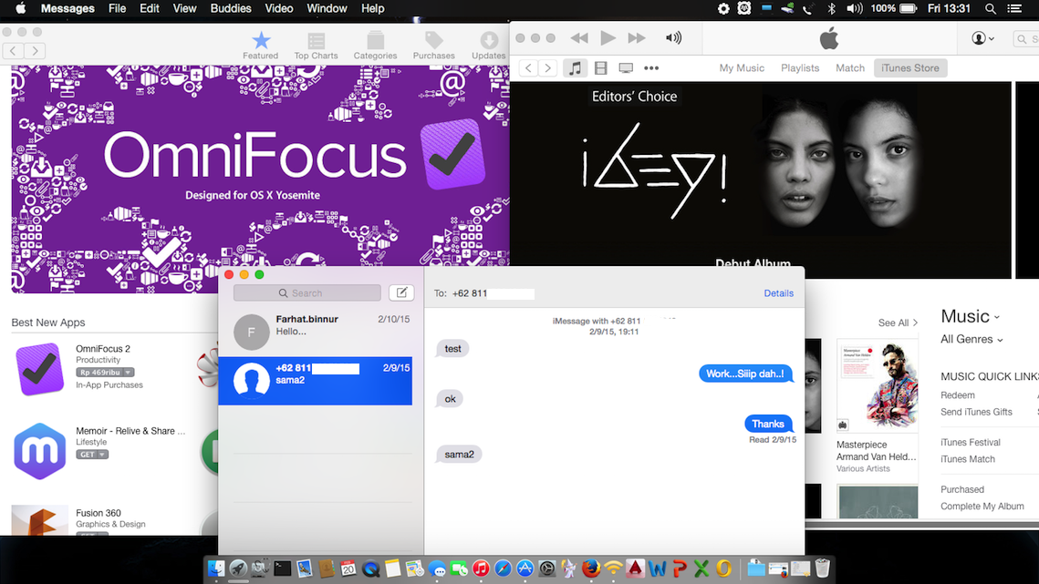The width and height of the screenshot is (1039, 584).
Task: Click See All link in iTunes Store
Action: coord(898,323)
